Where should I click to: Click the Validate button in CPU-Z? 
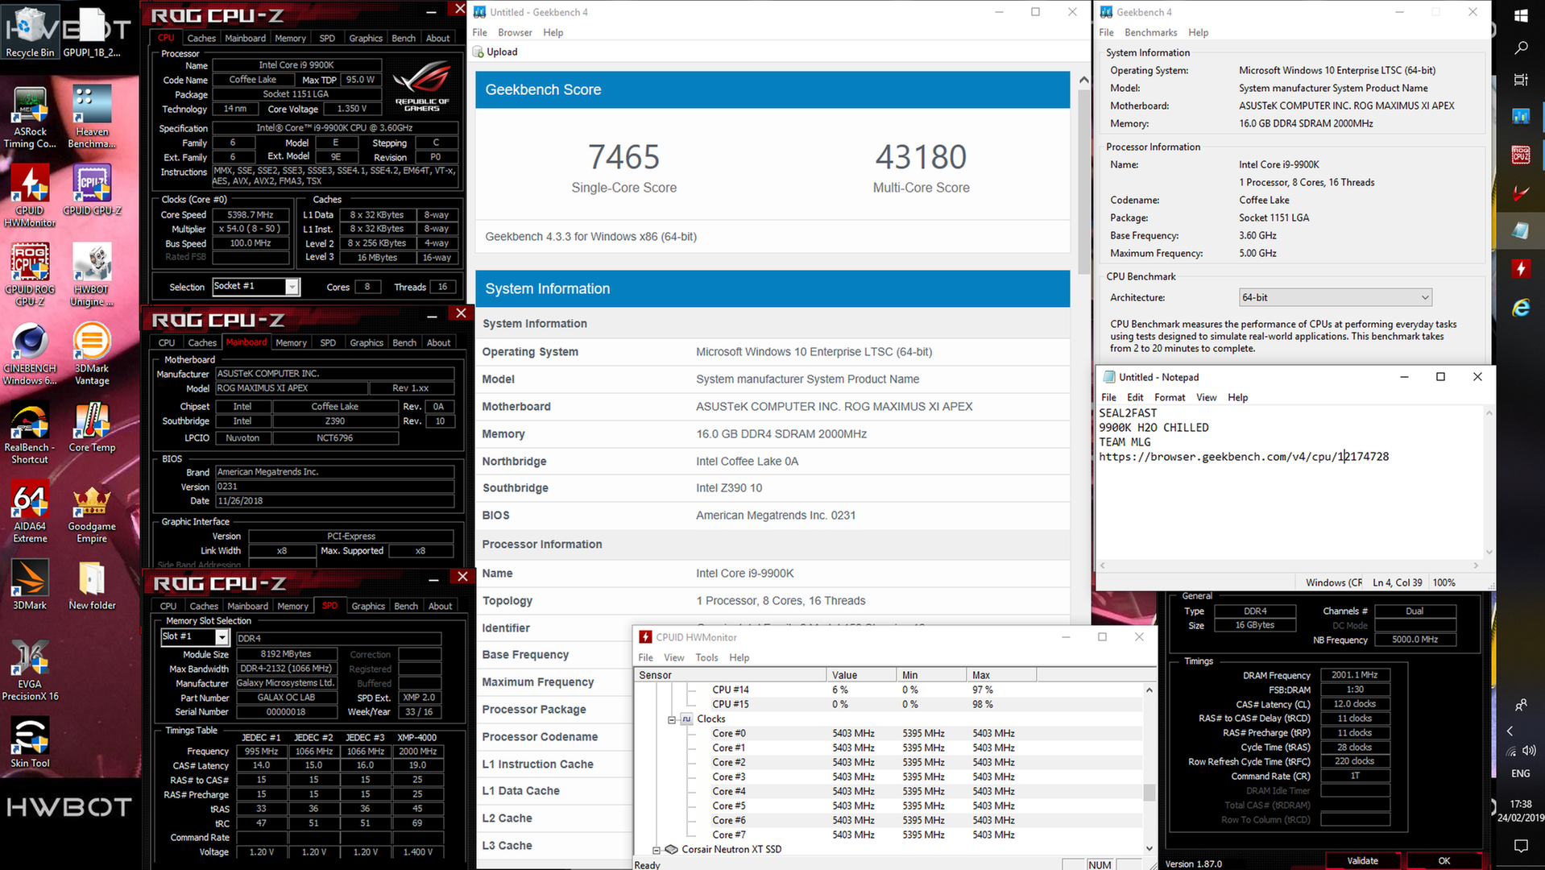coord(1362,860)
